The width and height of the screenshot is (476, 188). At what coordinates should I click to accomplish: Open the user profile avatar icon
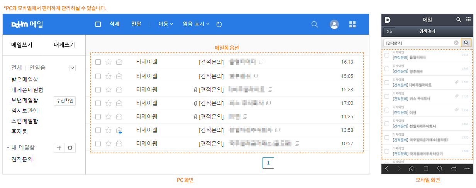click(334, 24)
